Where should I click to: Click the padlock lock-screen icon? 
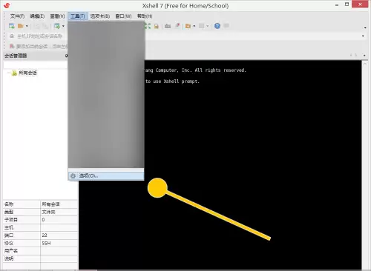click(157, 26)
